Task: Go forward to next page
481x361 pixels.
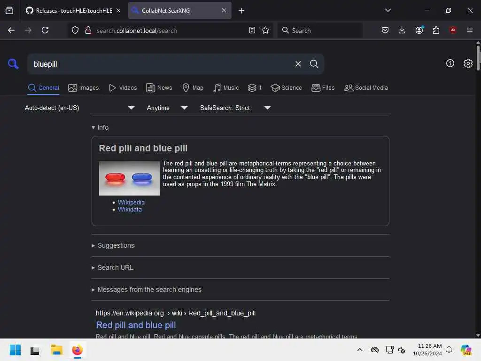Action: (28, 30)
